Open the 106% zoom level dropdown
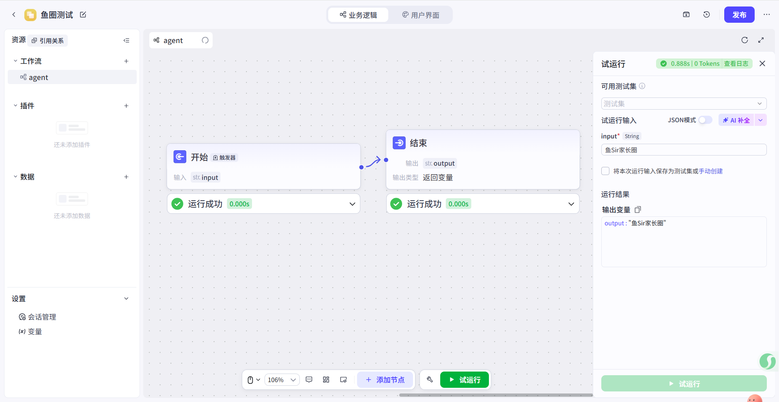Viewport: 779px width, 402px height. pyautogui.click(x=282, y=380)
